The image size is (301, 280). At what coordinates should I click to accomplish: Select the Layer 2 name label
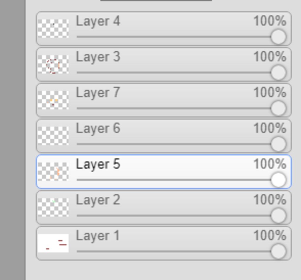(x=98, y=200)
